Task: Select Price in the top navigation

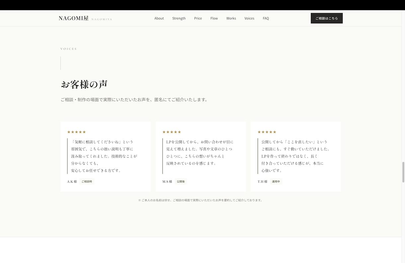Action: [x=198, y=18]
